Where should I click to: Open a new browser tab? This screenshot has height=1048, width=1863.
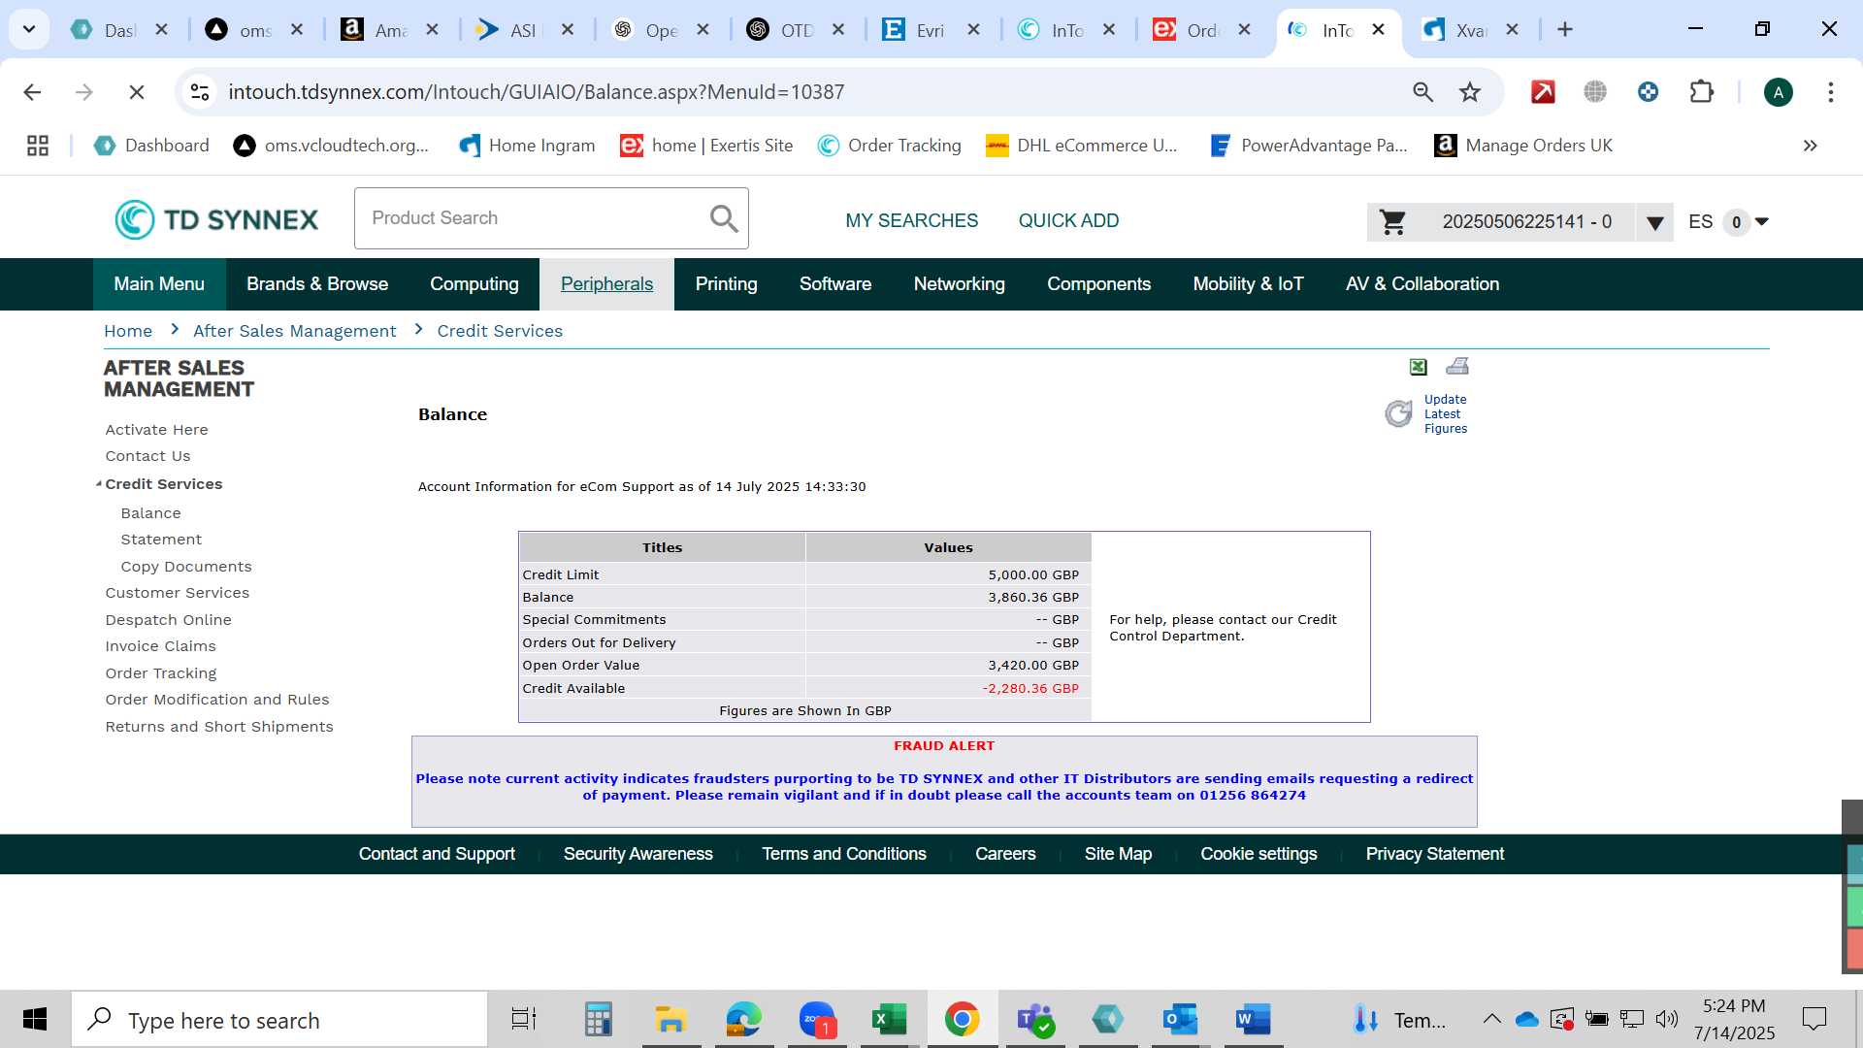click(x=1564, y=30)
